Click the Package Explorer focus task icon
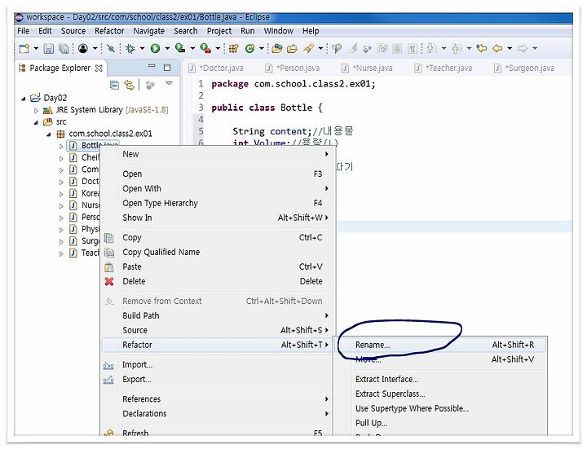 [151, 86]
